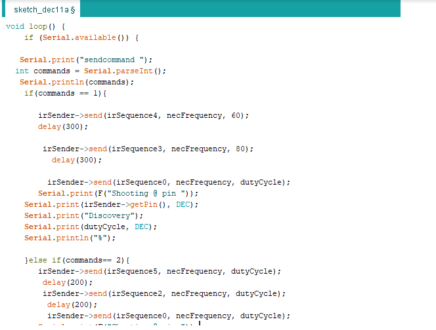This screenshot has width=436, height=330.
Task: Click the duty cycle value 60
Action: pyautogui.click(x=237, y=116)
